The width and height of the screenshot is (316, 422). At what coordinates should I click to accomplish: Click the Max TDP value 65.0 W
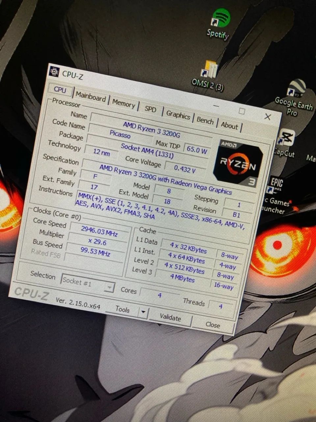coord(197,150)
